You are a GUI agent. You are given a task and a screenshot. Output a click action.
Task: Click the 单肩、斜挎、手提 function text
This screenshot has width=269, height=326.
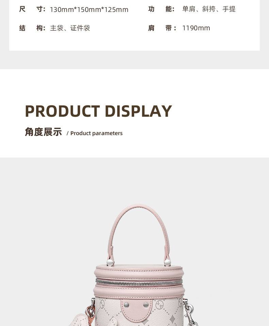pos(209,9)
